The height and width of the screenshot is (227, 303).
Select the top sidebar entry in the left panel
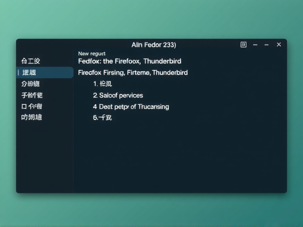tap(31, 61)
